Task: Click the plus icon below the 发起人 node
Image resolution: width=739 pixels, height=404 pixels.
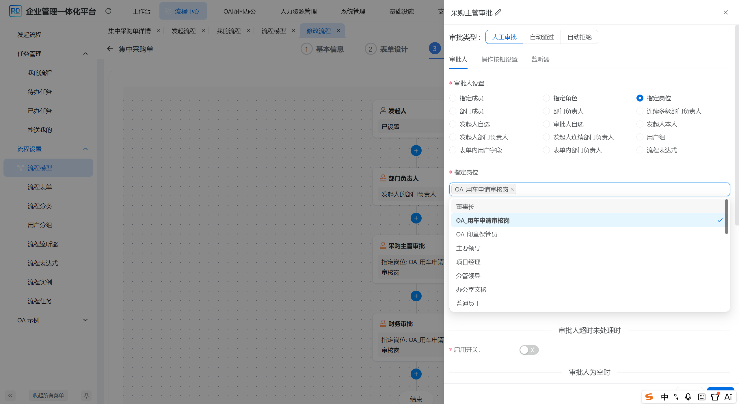Action: (416, 150)
